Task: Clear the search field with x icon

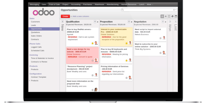Action: (x=174, y=10)
